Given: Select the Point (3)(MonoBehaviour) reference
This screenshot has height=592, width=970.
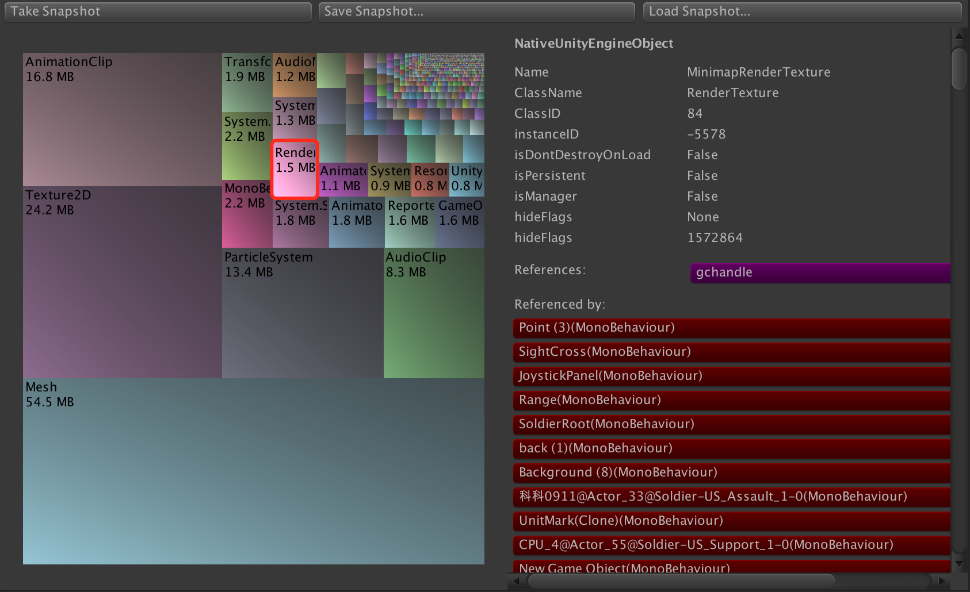Looking at the screenshot, I should (731, 328).
